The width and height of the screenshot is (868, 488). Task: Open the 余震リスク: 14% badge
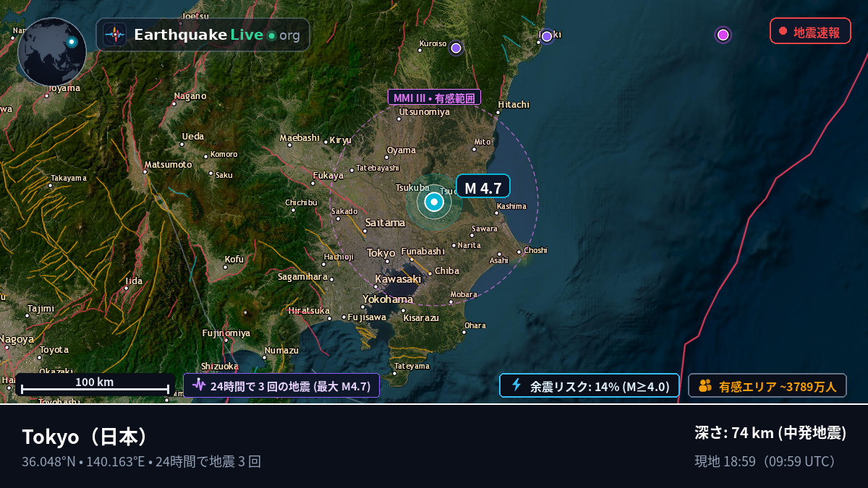[x=590, y=386]
